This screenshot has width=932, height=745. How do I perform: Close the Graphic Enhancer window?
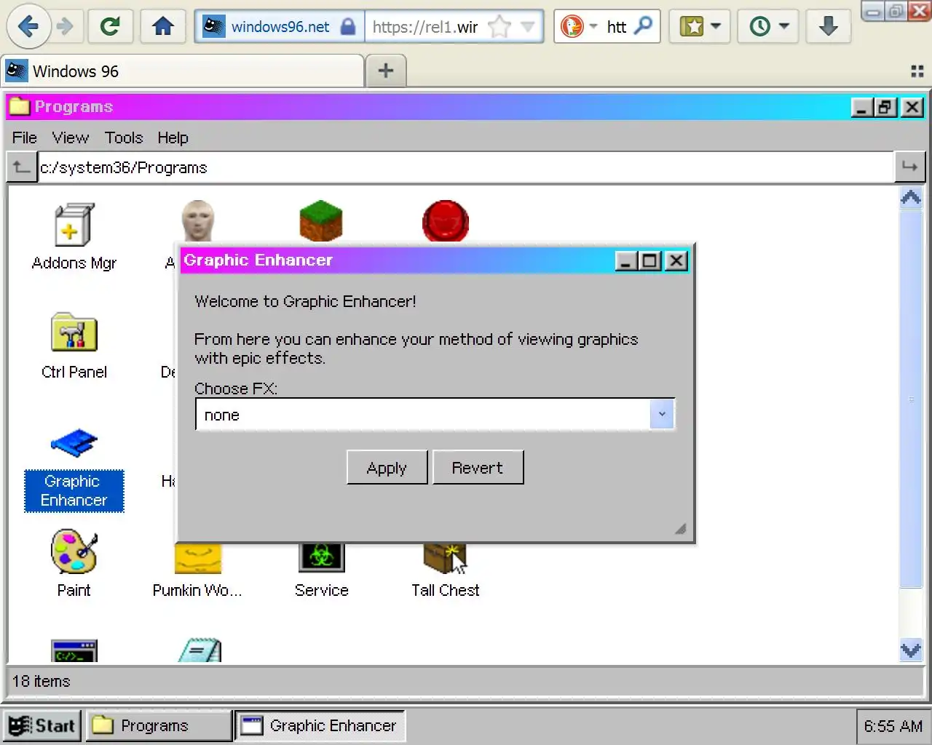pyautogui.click(x=676, y=260)
